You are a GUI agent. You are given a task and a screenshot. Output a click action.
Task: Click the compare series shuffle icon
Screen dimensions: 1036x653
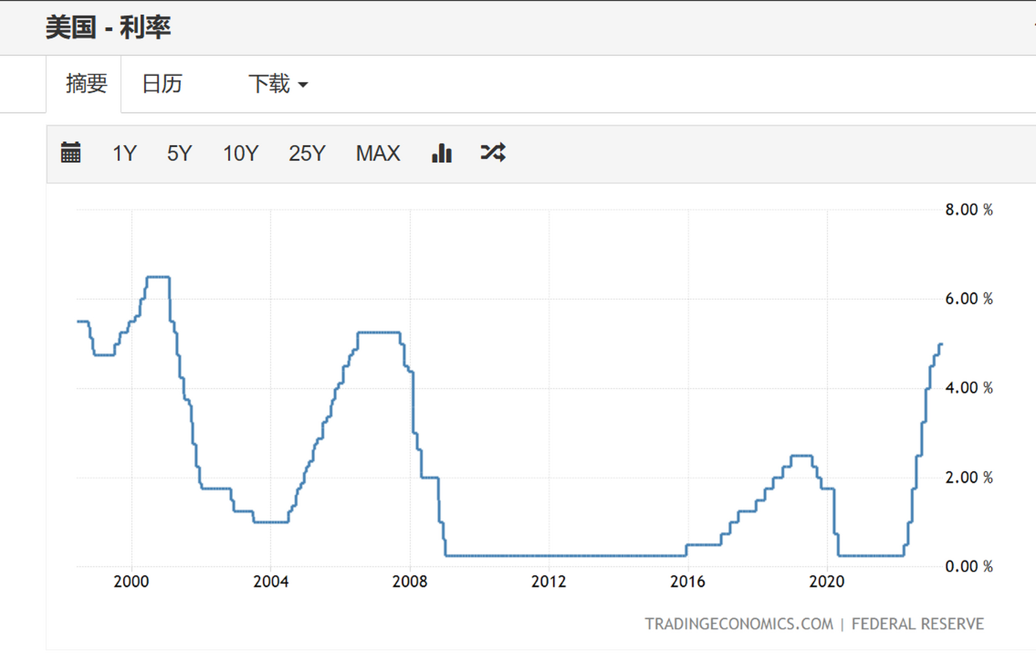pyautogui.click(x=493, y=153)
